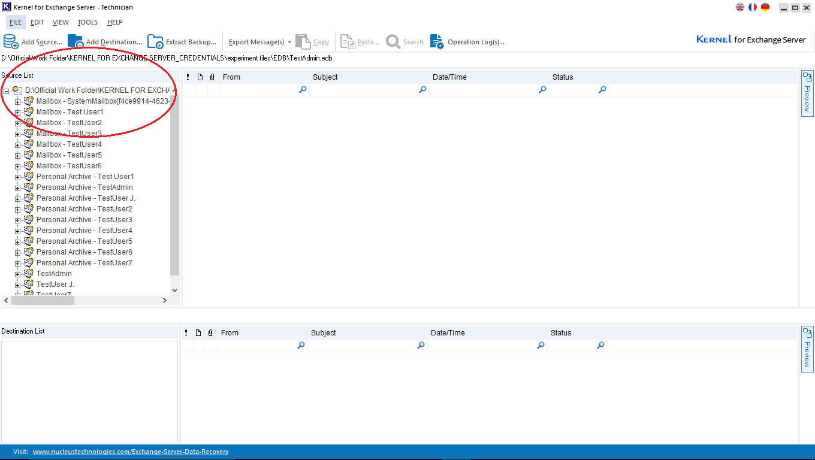Click the Add Source toolbar icon

click(11, 41)
